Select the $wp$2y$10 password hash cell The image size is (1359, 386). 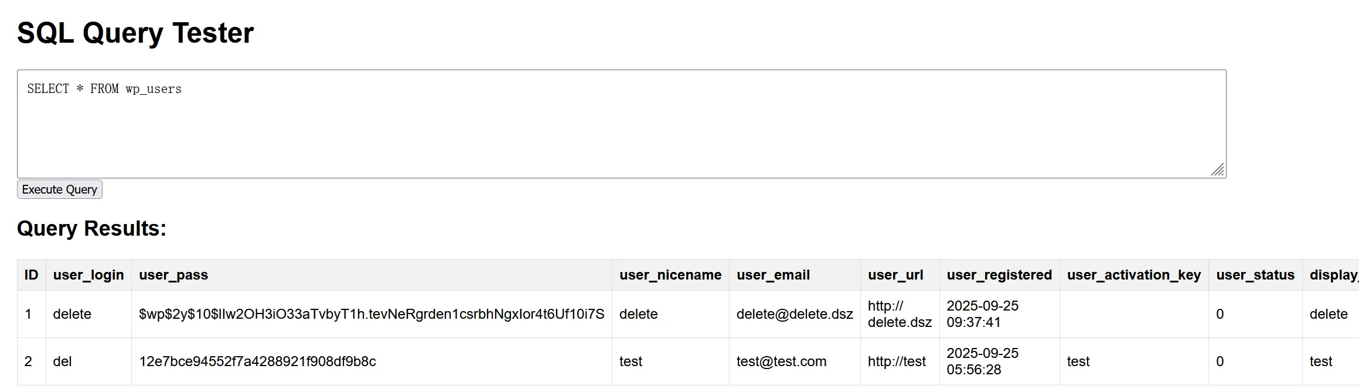click(x=372, y=314)
